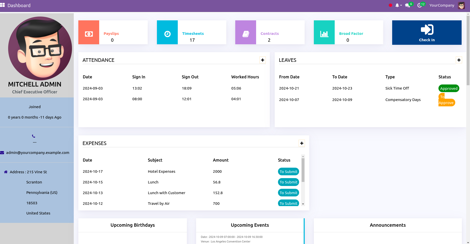Click Mitchell Admin profile picture

(40, 48)
